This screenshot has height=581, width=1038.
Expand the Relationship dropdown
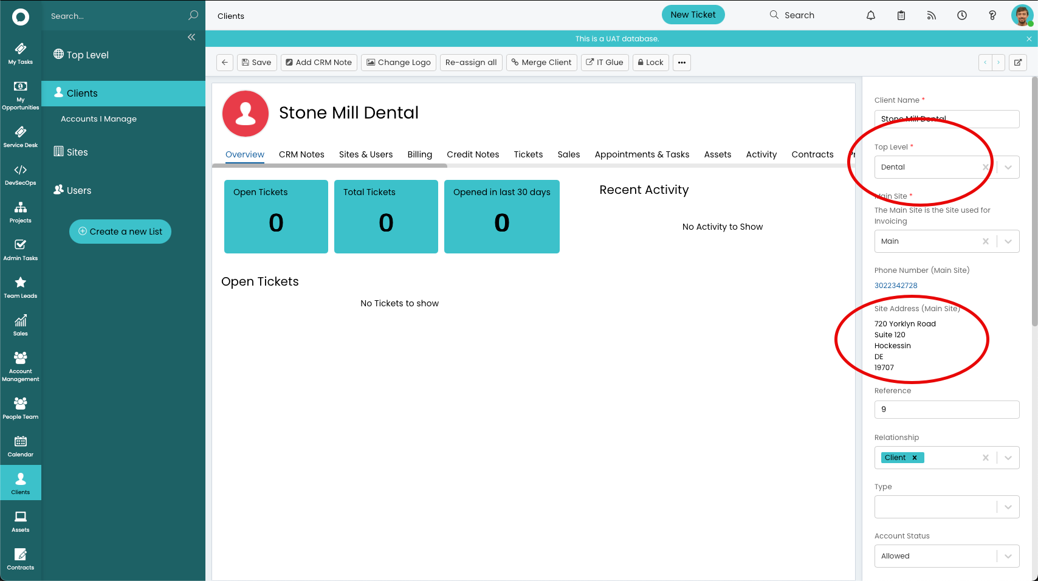(1008, 458)
